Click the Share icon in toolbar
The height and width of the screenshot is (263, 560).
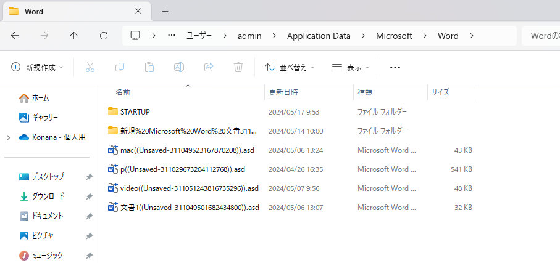pyautogui.click(x=209, y=67)
